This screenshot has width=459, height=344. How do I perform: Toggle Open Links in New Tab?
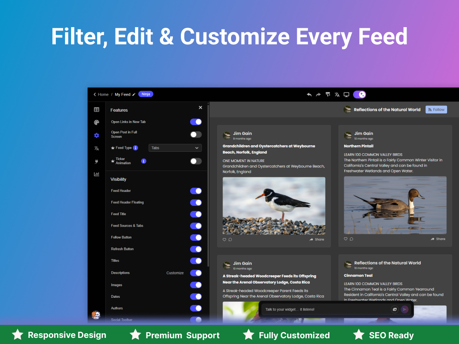pos(196,122)
